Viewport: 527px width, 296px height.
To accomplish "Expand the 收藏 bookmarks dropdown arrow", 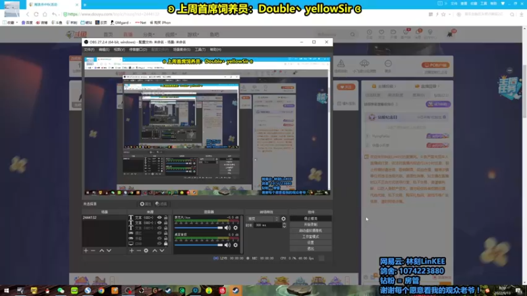I will 17,22.
